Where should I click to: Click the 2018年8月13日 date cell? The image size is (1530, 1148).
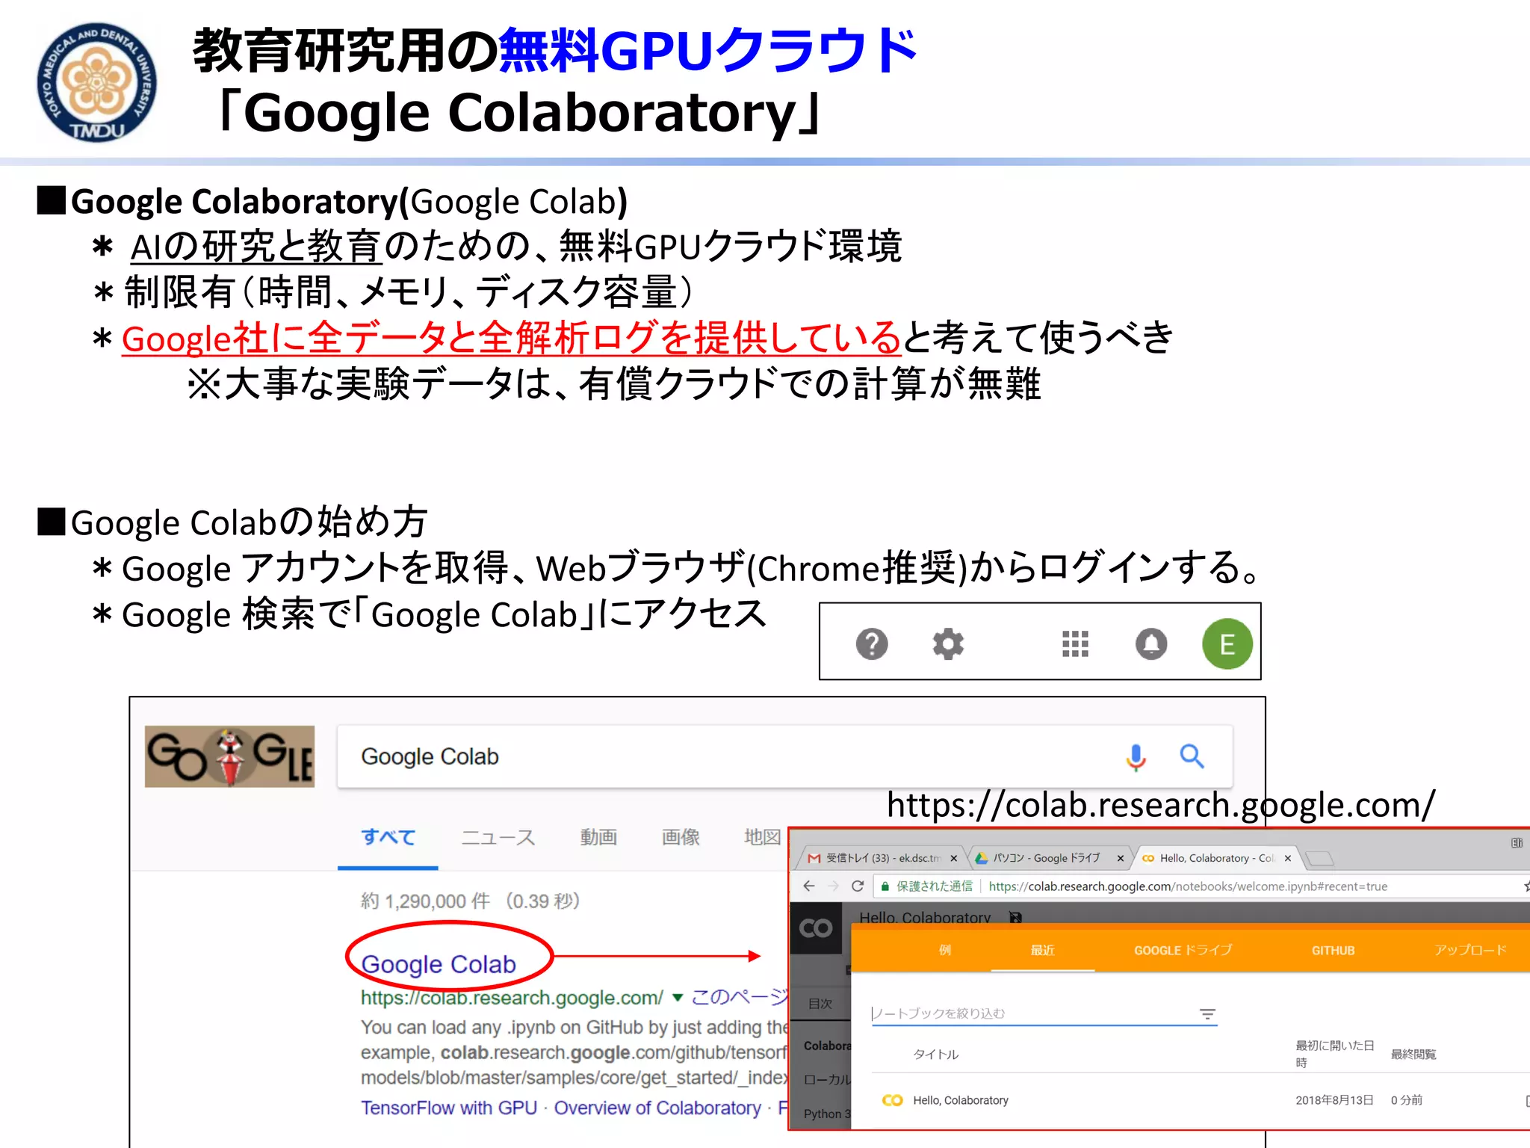[1334, 1100]
